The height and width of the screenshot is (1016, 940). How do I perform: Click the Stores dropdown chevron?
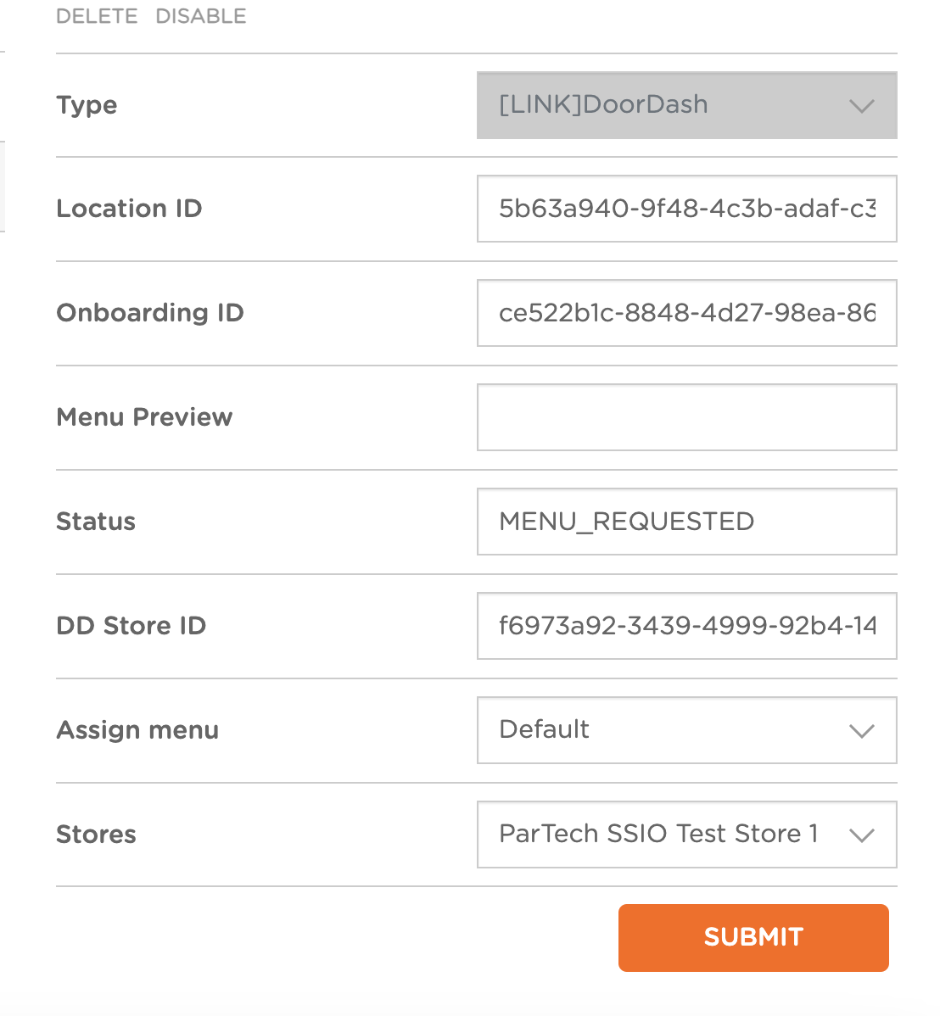pyautogui.click(x=862, y=835)
